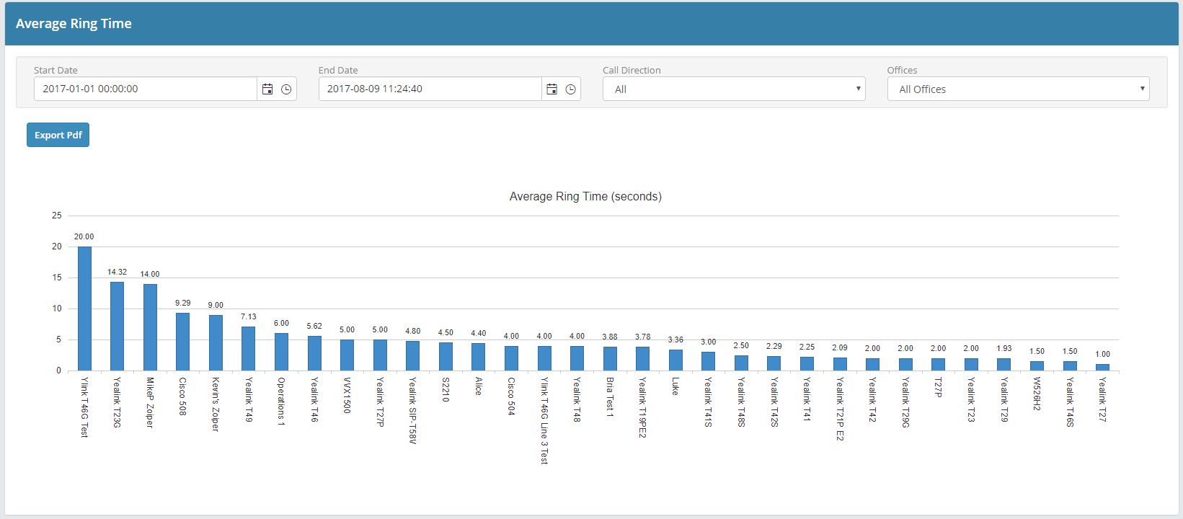1183x519 pixels.
Task: Click the Yealink T23G bar
Action: (x=117, y=327)
